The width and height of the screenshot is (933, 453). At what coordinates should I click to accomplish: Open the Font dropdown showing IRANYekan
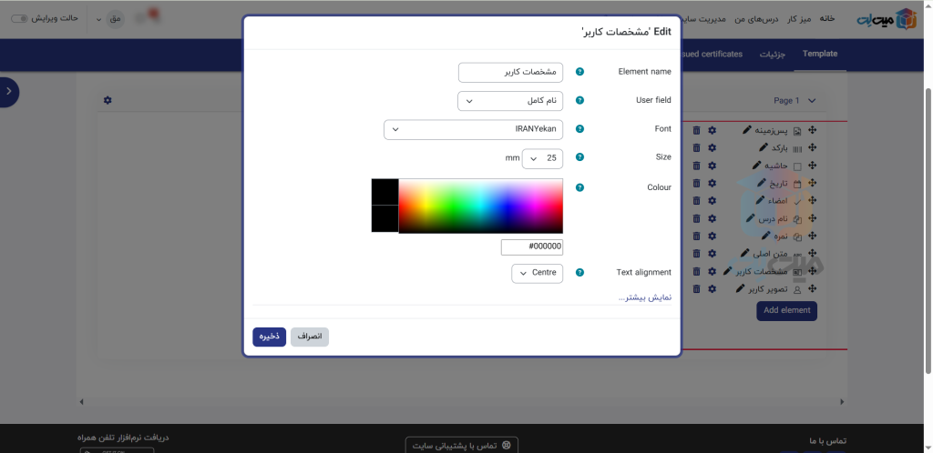point(473,129)
